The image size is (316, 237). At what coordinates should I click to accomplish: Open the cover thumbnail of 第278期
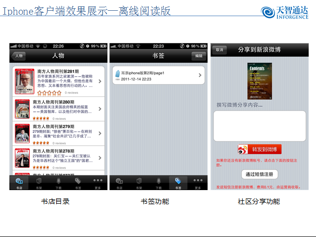tap(22, 158)
